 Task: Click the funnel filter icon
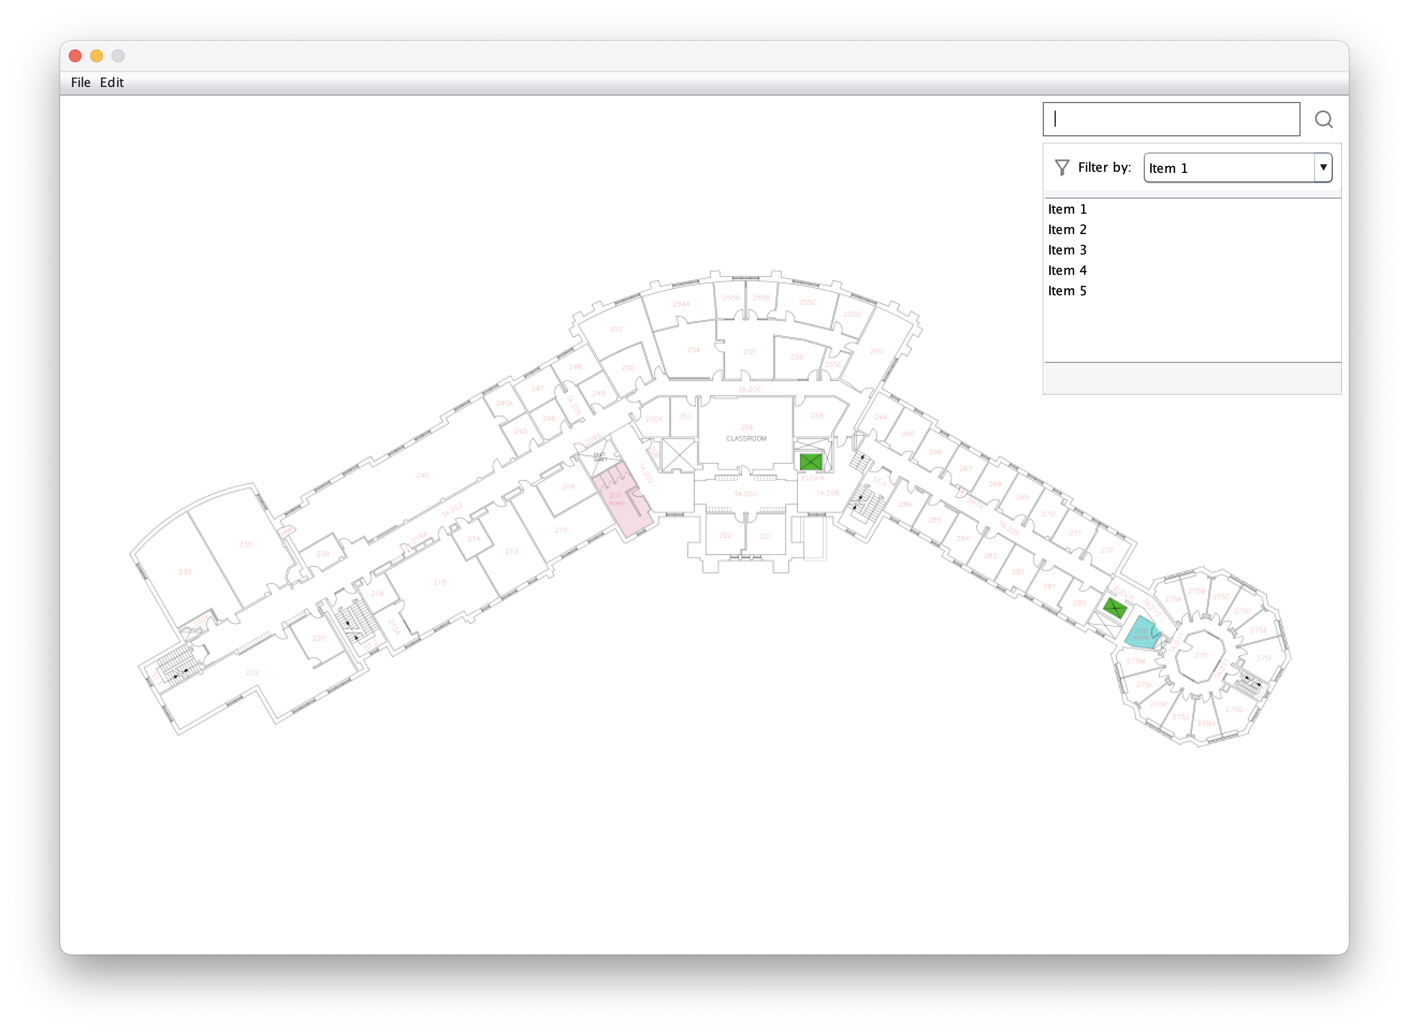[x=1062, y=168]
